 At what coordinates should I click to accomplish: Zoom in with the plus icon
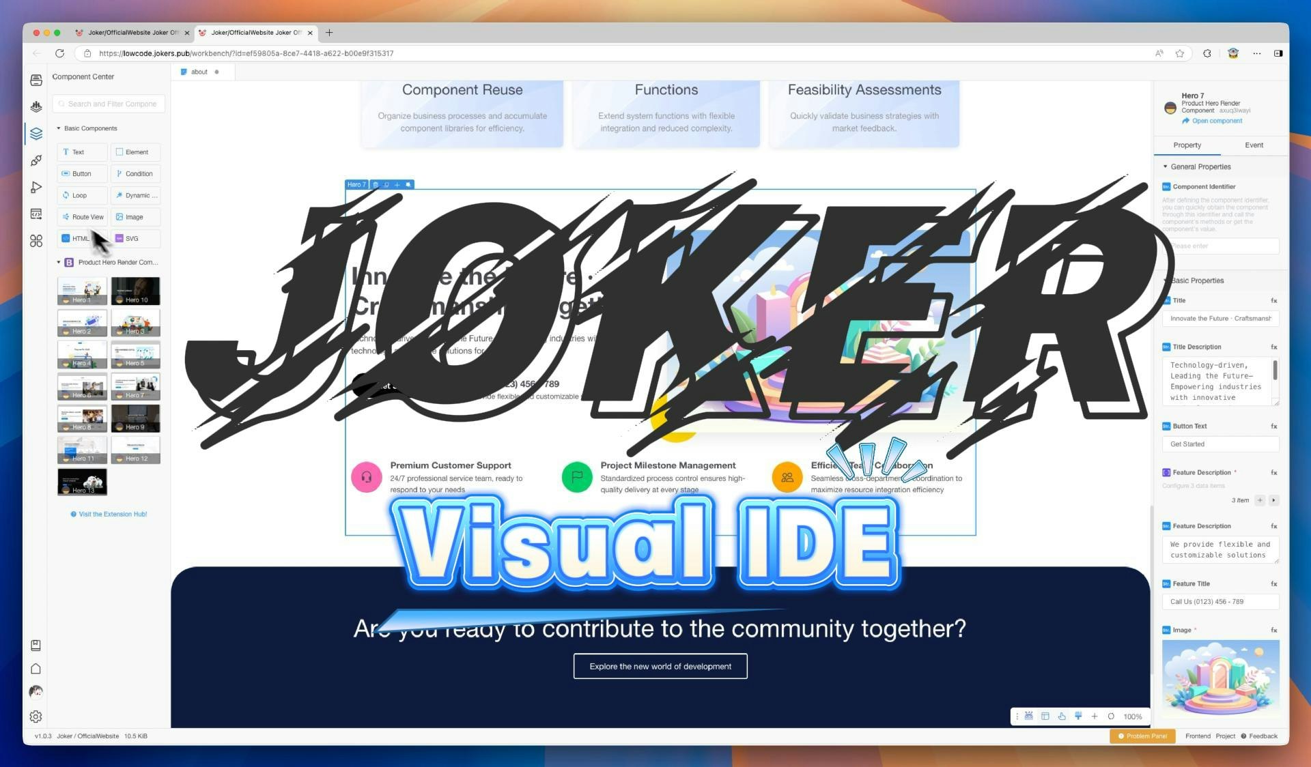click(x=1095, y=717)
